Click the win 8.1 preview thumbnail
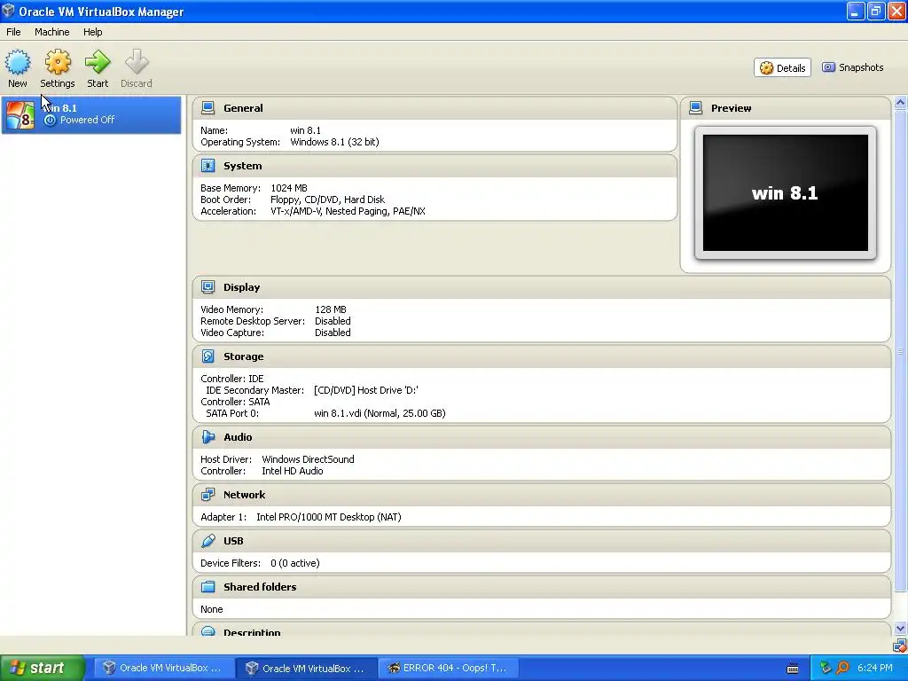 point(786,192)
